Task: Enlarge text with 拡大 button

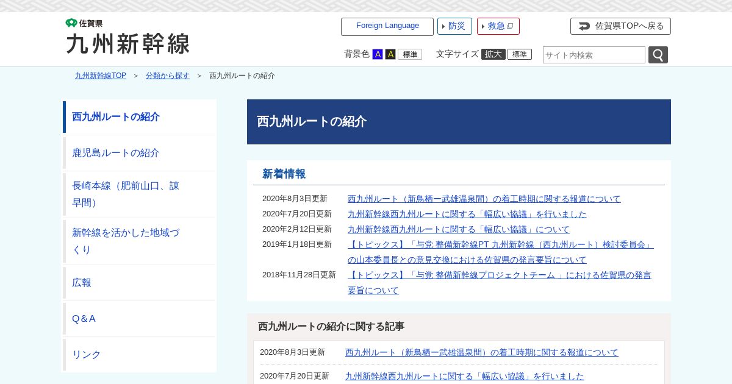Action: pyautogui.click(x=493, y=54)
